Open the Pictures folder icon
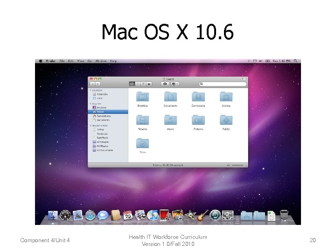The width and height of the screenshot is (336, 252). click(x=198, y=120)
